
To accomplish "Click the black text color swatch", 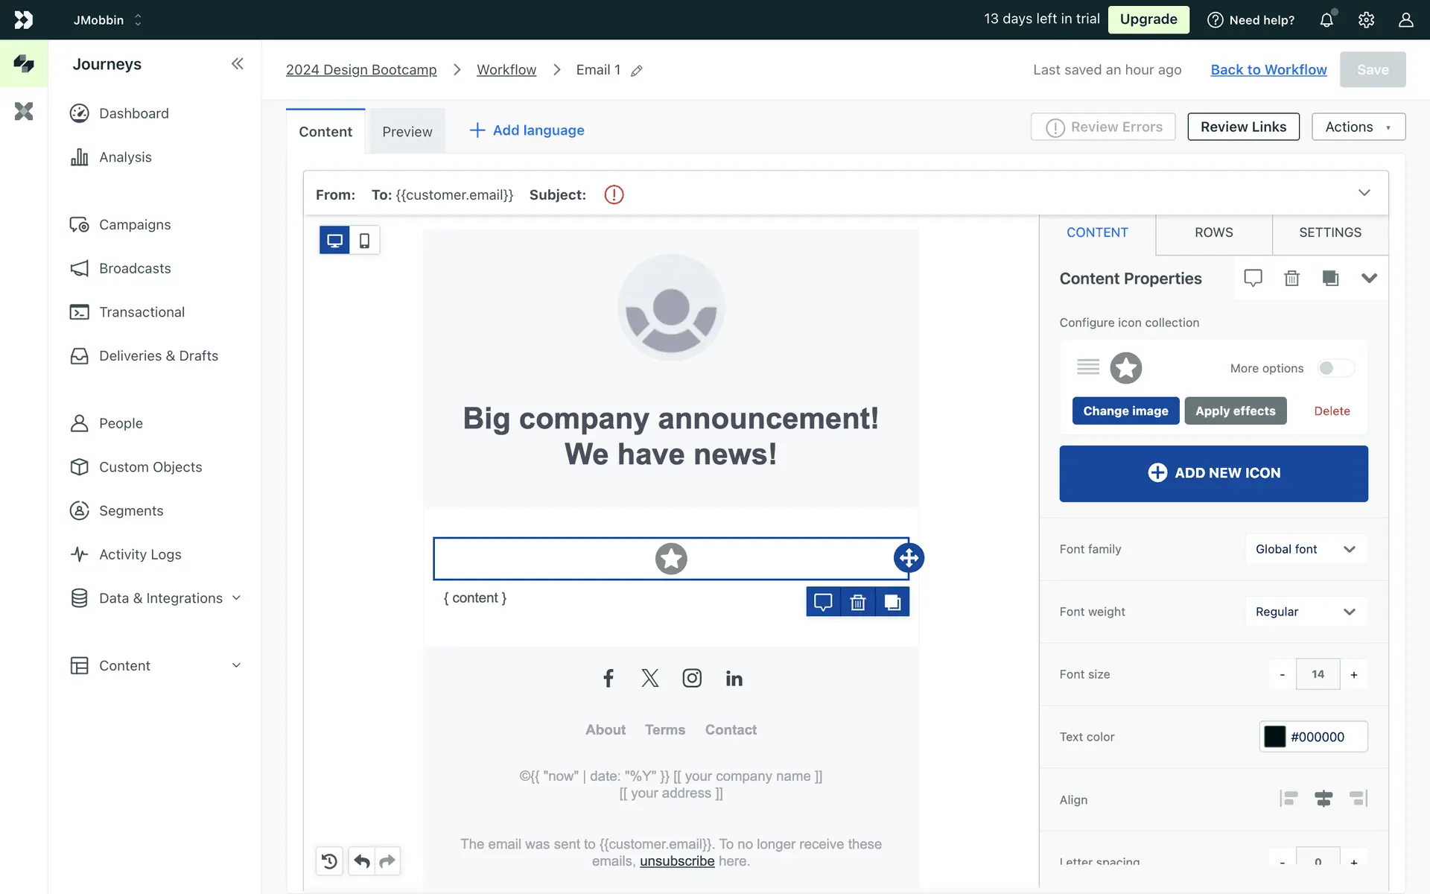I will 1274,737.
